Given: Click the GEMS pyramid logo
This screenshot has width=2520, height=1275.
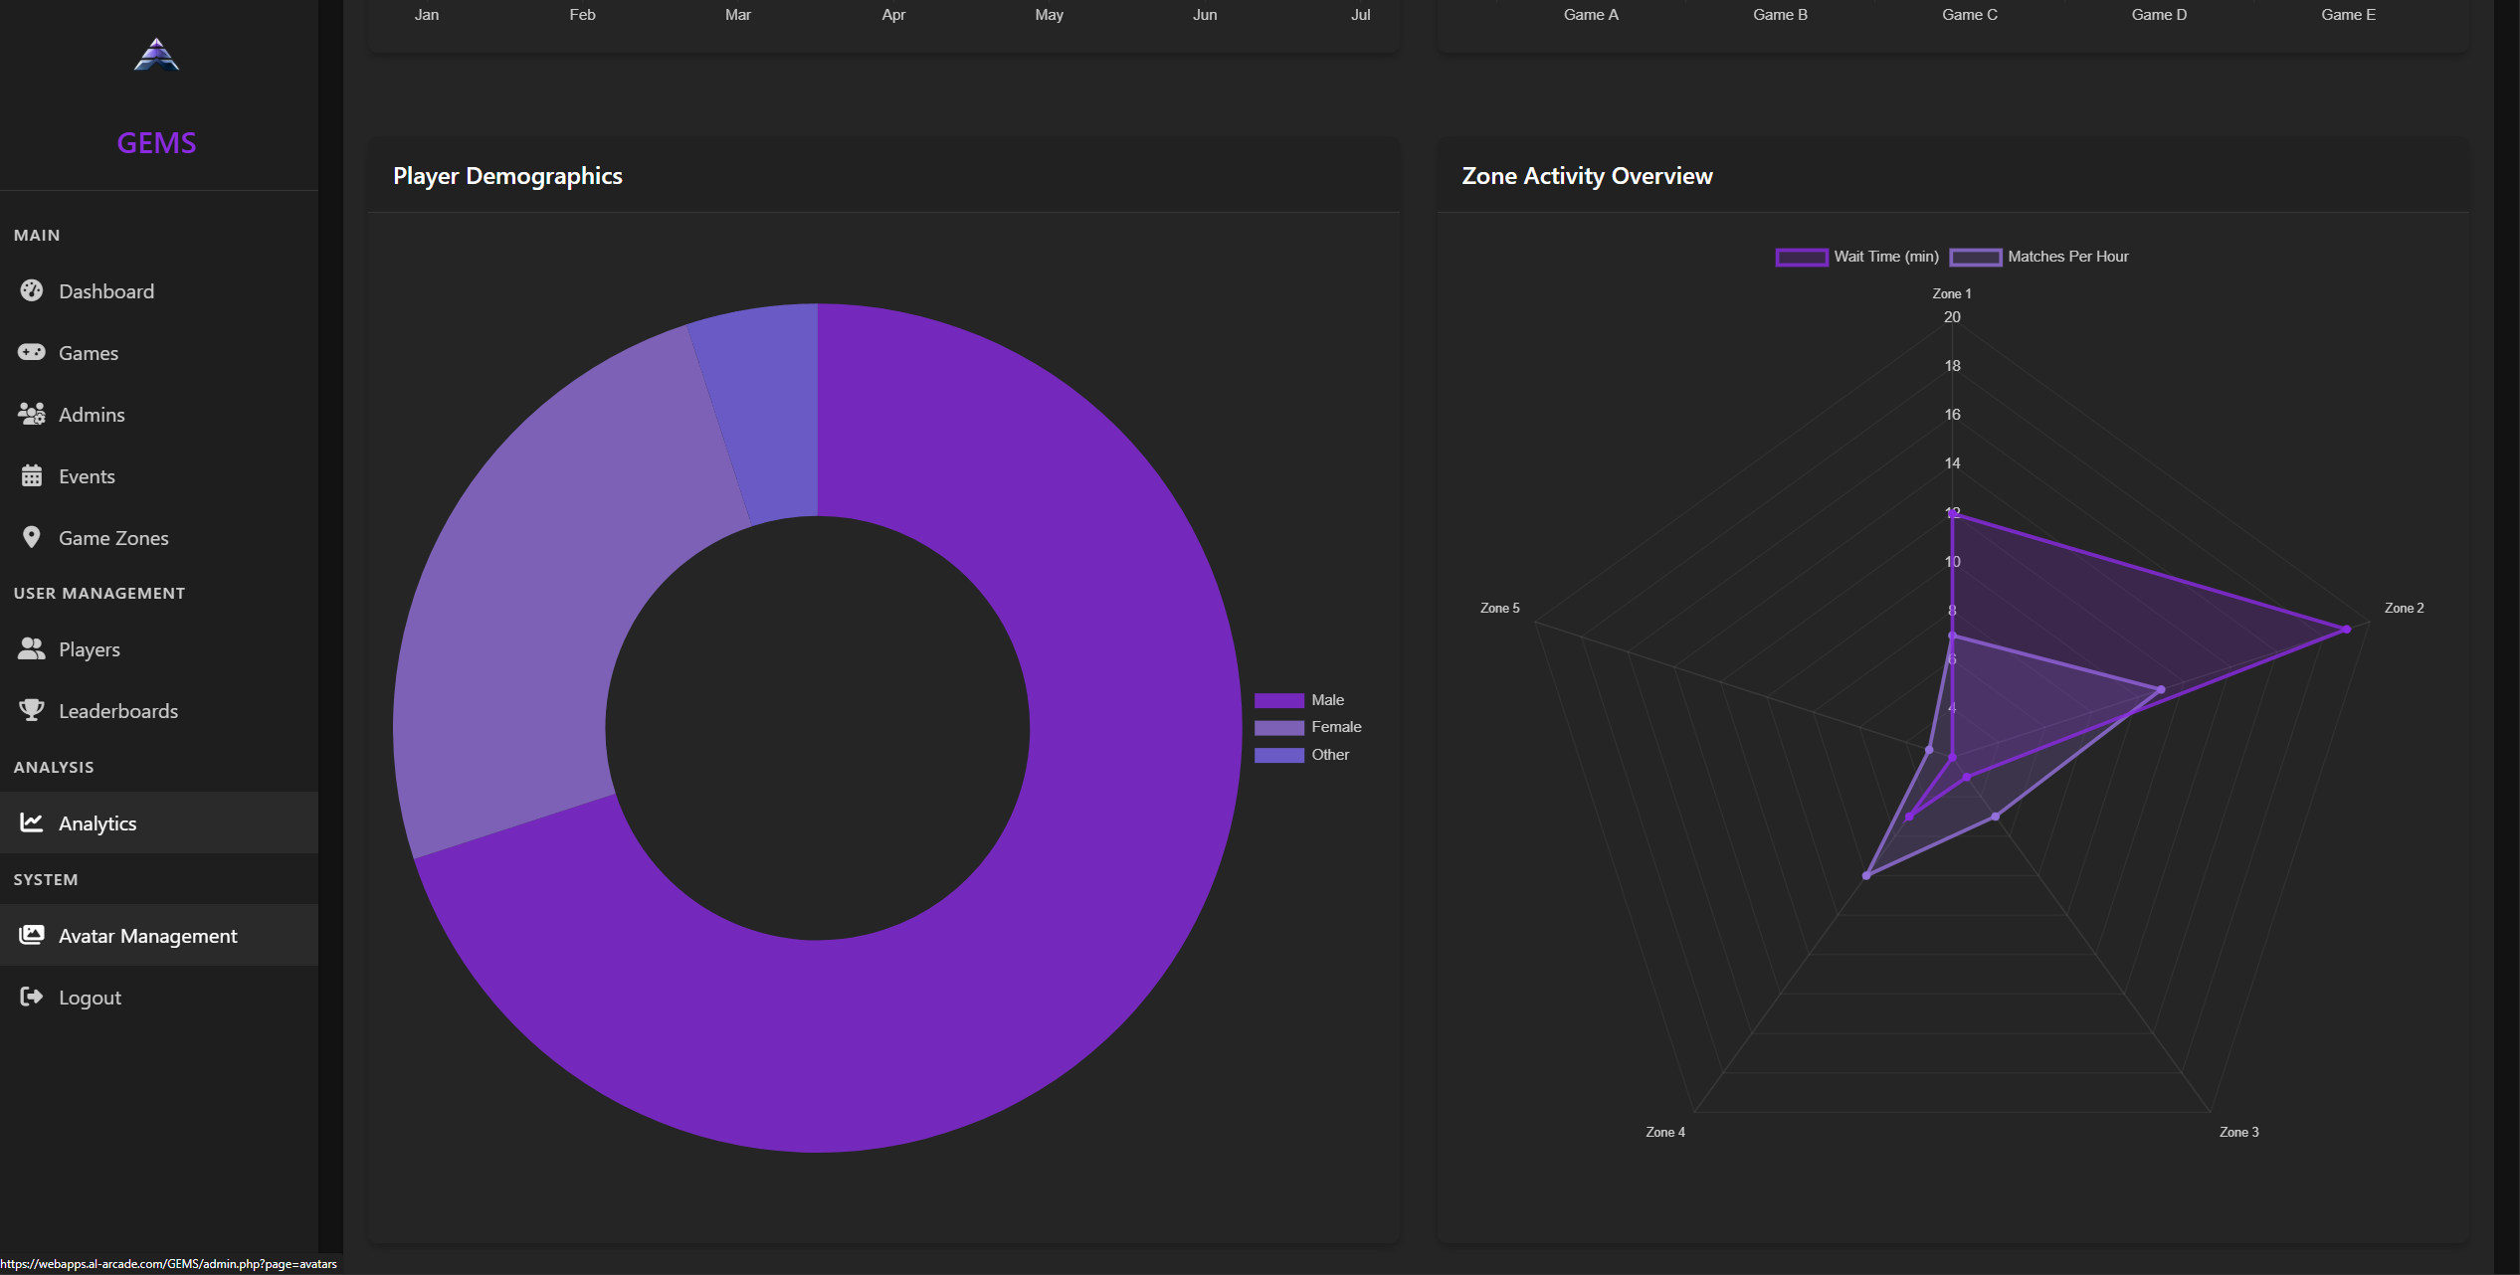Looking at the screenshot, I should coord(156,55).
